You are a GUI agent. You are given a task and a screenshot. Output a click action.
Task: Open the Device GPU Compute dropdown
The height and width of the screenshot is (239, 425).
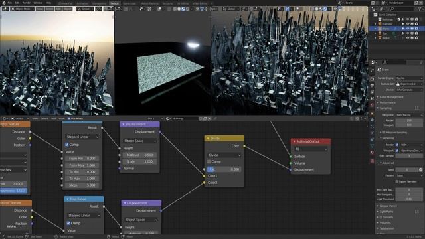click(409, 90)
